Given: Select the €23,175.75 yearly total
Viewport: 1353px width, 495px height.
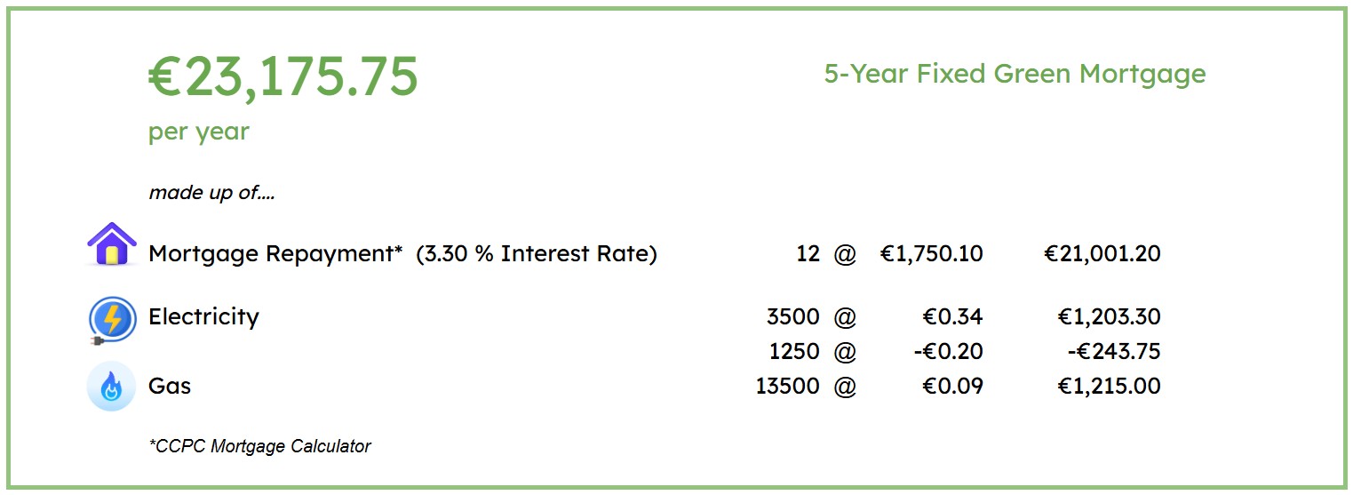Looking at the screenshot, I should pos(283,76).
